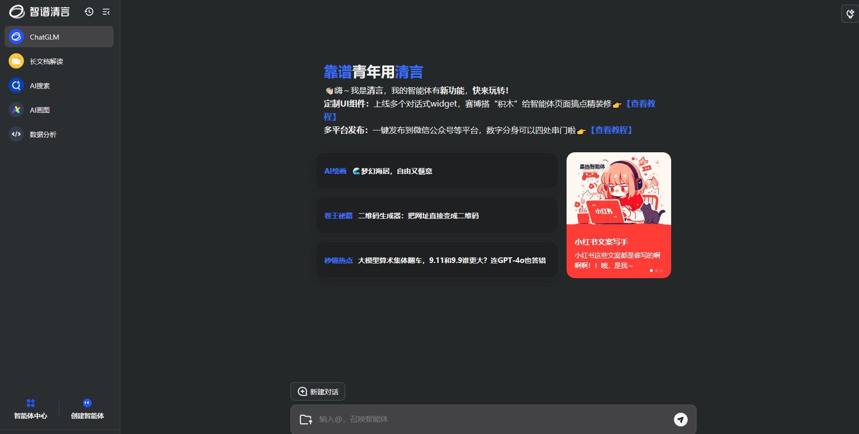Open 长文档解读 folder icon
The width and height of the screenshot is (859, 434).
[x=16, y=61]
